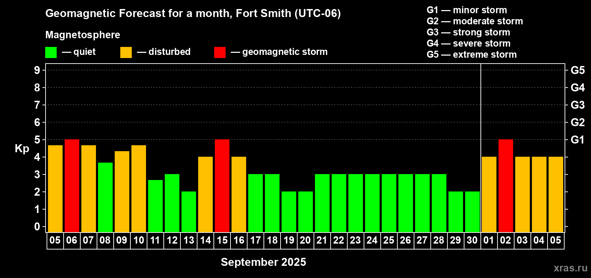Click the date cell '23' on the axis
The image size is (591, 278).
[356, 240]
